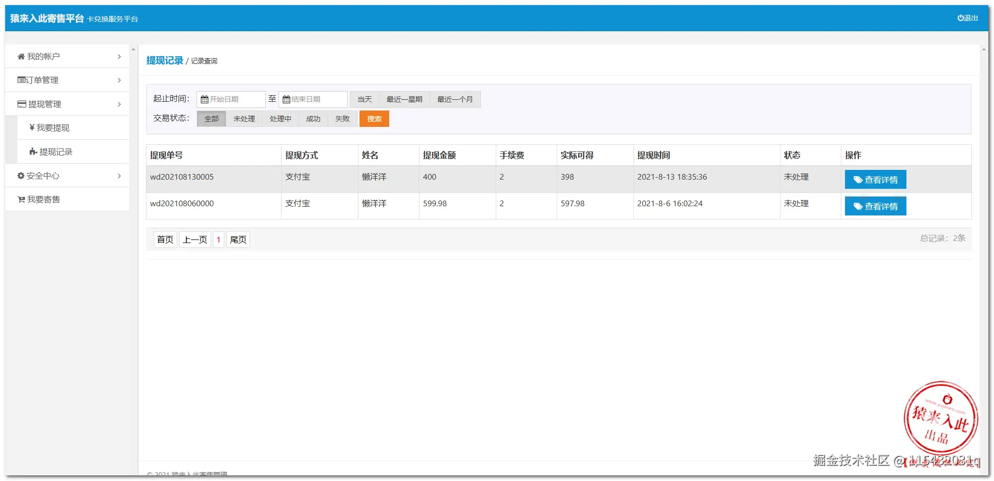Viewport: 994px width, 481px height.
Task: Select page 1 in pagination
Action: coord(219,239)
